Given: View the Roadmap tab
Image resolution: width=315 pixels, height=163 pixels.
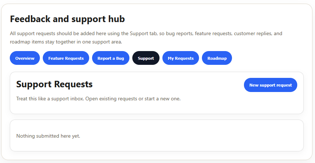Looking at the screenshot, I should tap(217, 58).
